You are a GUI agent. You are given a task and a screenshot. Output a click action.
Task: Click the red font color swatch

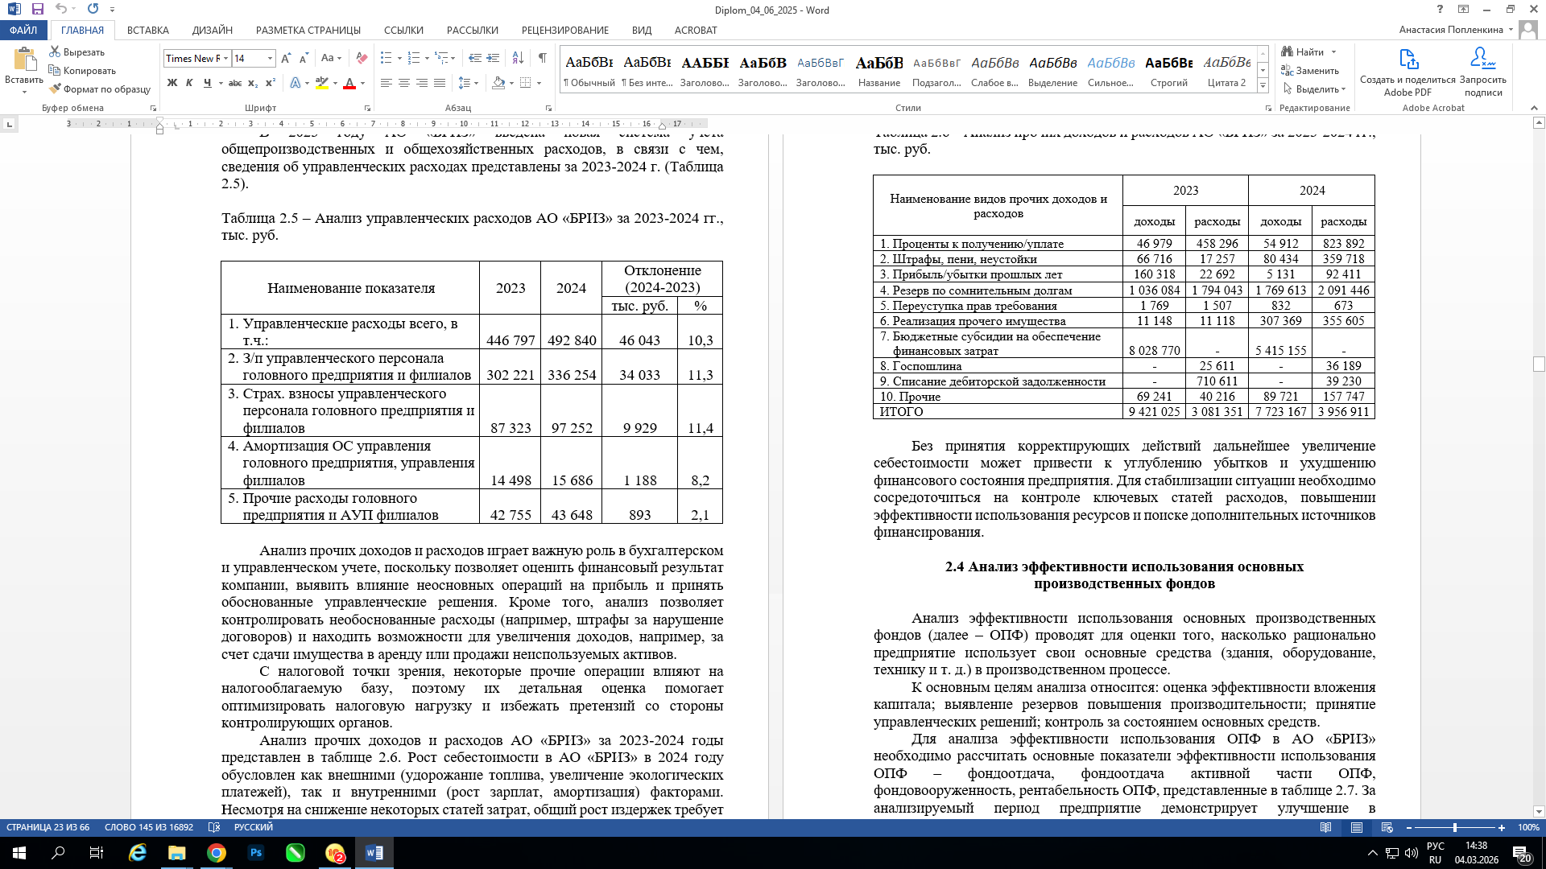coord(349,83)
